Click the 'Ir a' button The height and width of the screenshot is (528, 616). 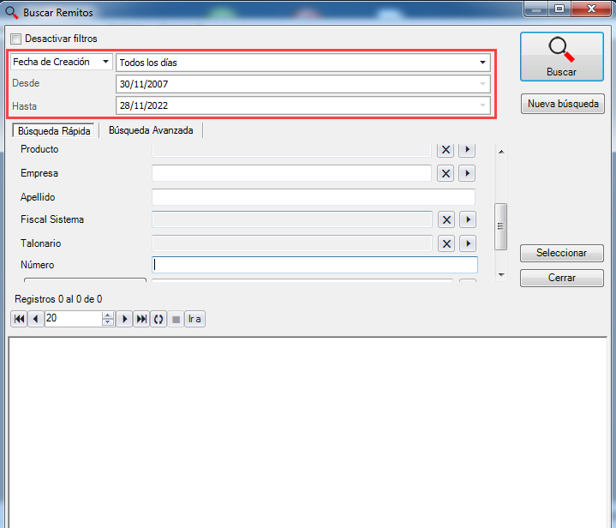click(x=194, y=319)
